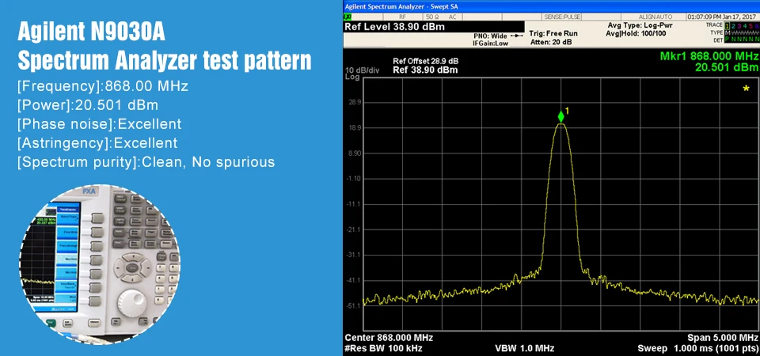760x356 pixels.
Task: Click the Sweep 1.000 ms (1001 pts) label
Action: point(698,348)
